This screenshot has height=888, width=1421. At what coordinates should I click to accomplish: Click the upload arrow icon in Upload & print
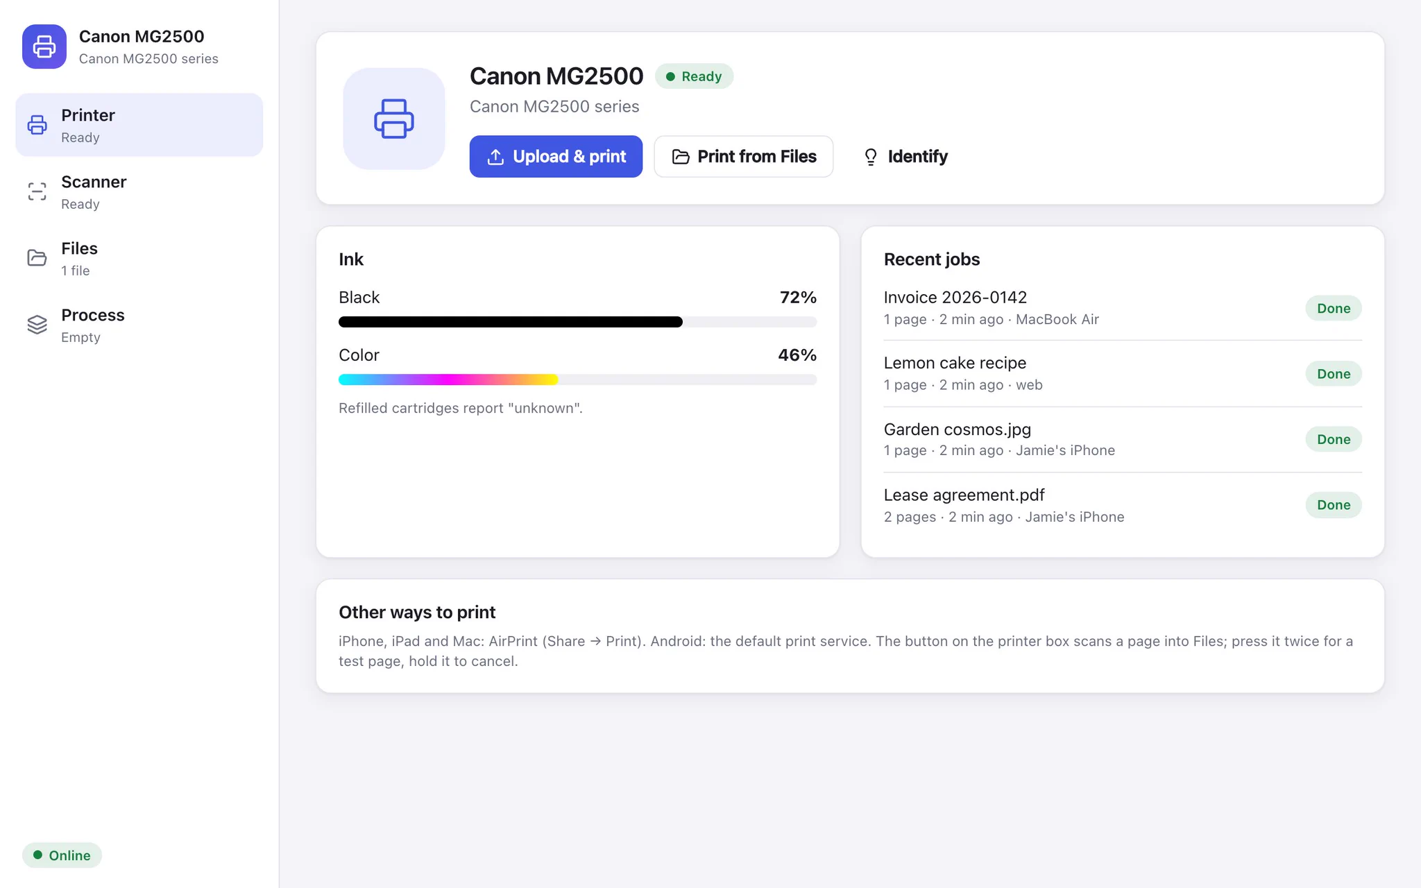point(495,157)
